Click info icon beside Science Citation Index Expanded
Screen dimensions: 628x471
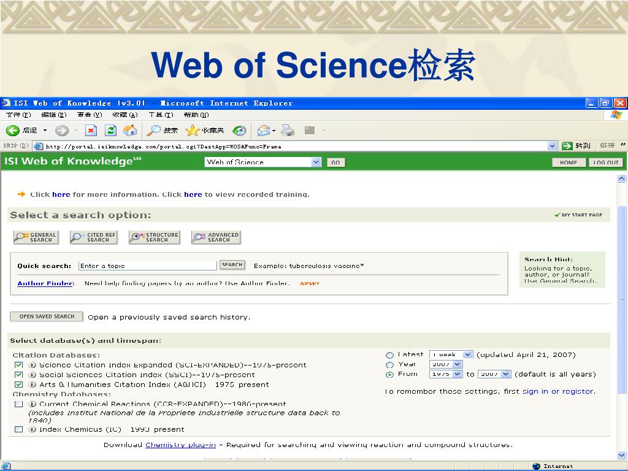pyautogui.click(x=32, y=365)
